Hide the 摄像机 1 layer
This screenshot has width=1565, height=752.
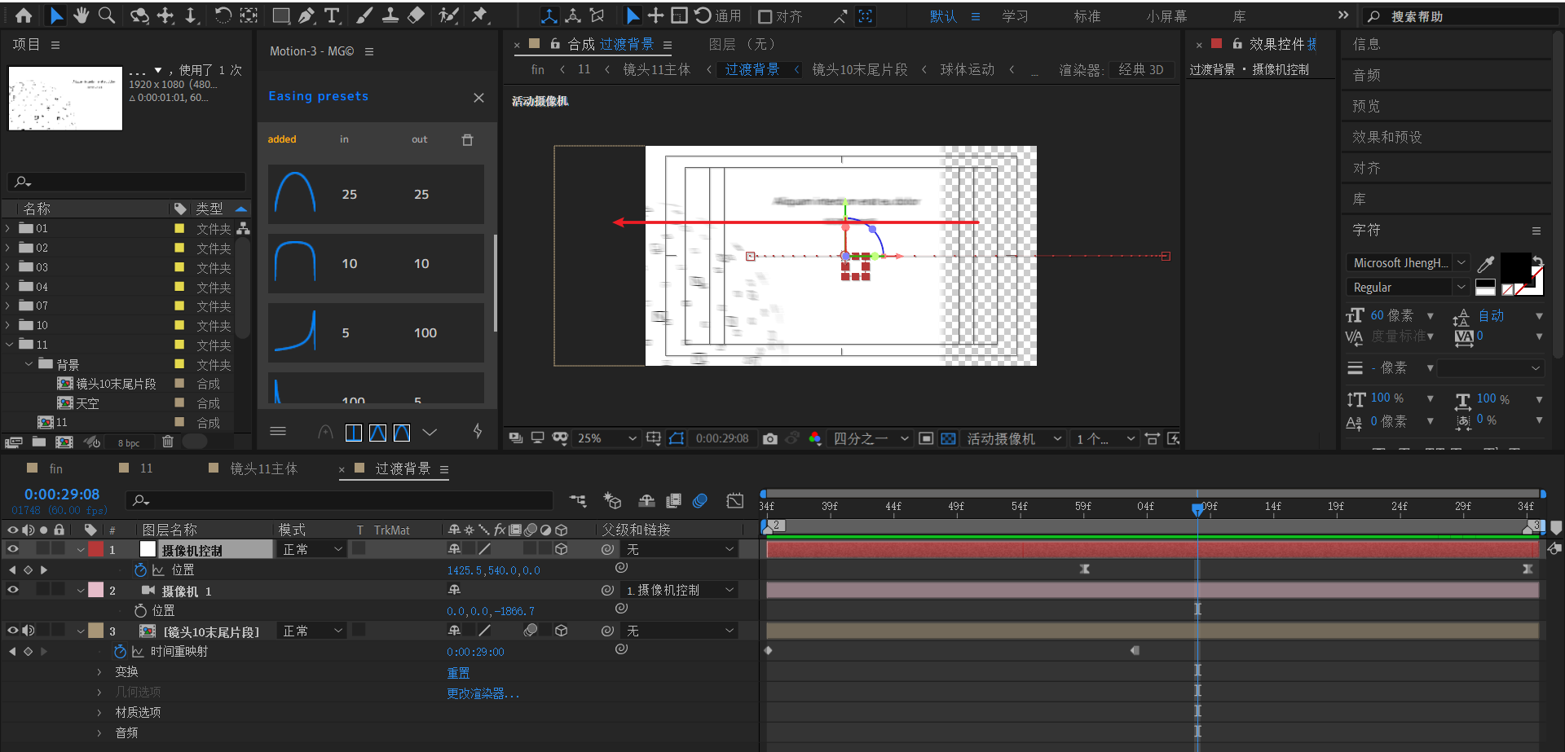12,590
